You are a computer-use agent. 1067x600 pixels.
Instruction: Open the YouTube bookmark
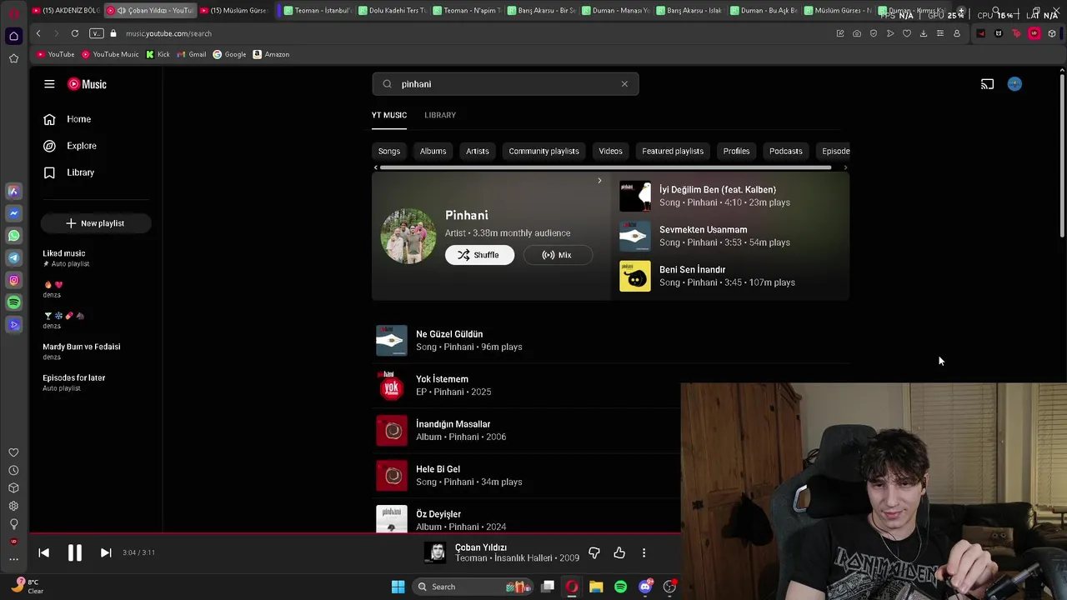pyautogui.click(x=56, y=54)
